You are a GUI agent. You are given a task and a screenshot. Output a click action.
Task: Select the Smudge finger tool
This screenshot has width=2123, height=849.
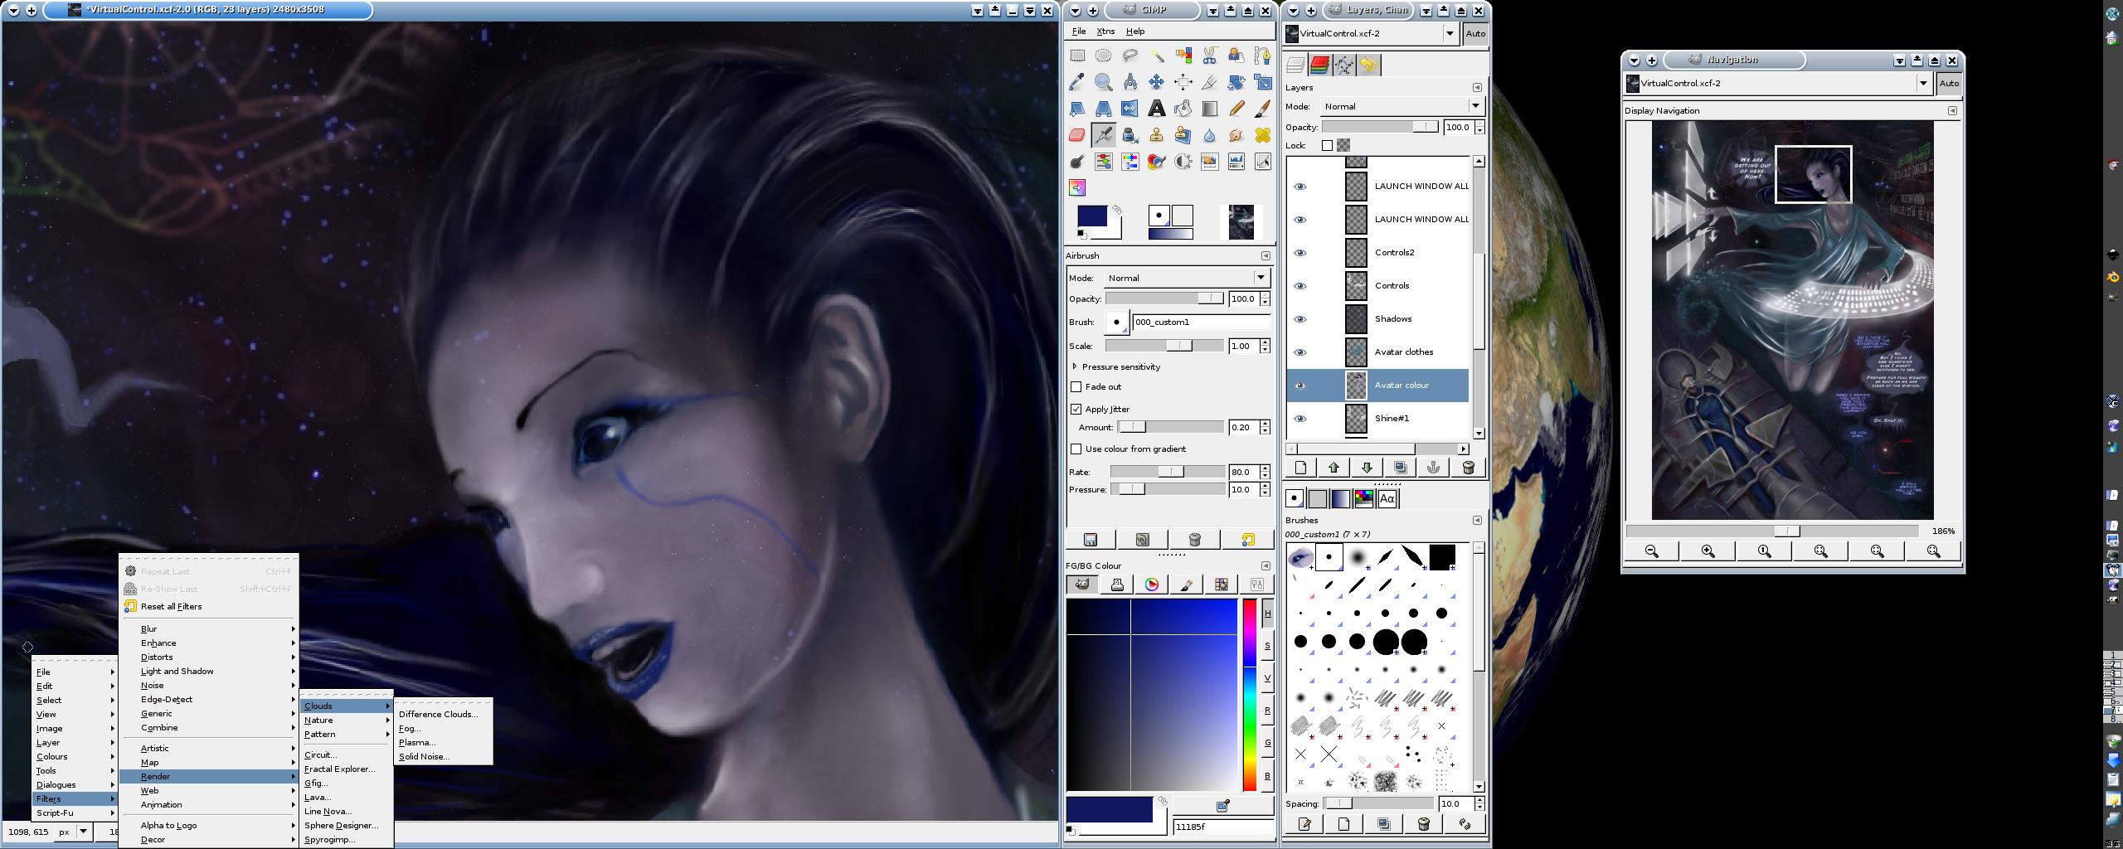1236,135
